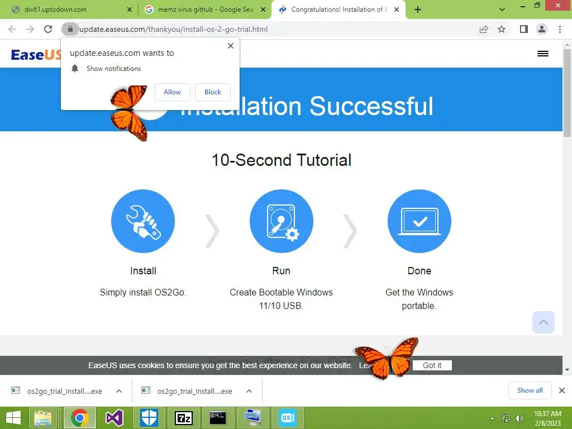Open Visual Studio from taskbar

tap(114, 418)
